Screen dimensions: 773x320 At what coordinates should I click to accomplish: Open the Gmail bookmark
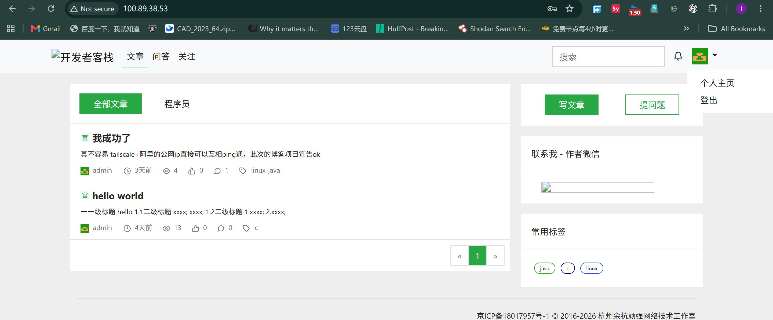46,28
